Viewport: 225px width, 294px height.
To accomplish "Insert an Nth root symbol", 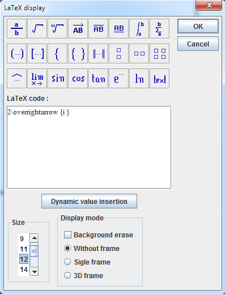I will click(x=57, y=29).
